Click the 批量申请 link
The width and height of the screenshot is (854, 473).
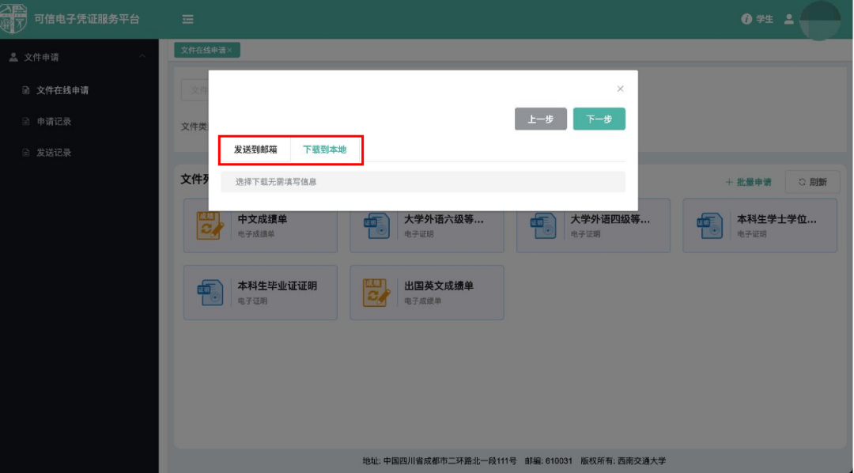tap(748, 182)
